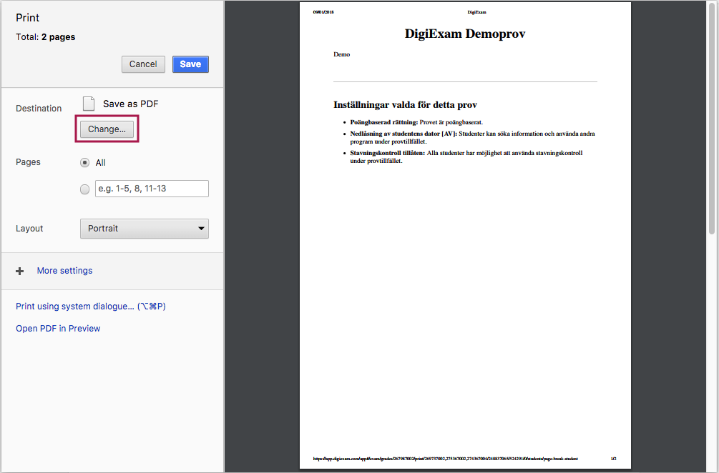Change the print destination

(107, 129)
